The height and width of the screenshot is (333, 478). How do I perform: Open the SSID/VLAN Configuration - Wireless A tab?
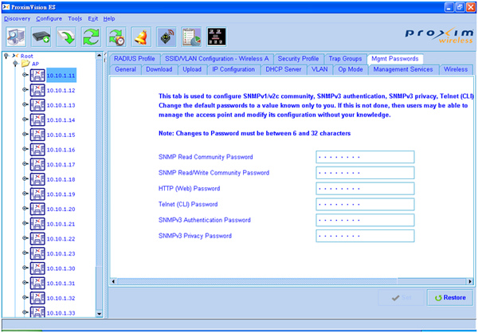pos(217,58)
